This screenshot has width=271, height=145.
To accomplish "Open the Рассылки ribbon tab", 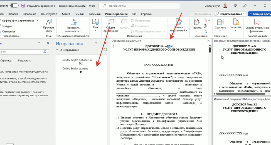I will pyautogui.click(x=95, y=14).
